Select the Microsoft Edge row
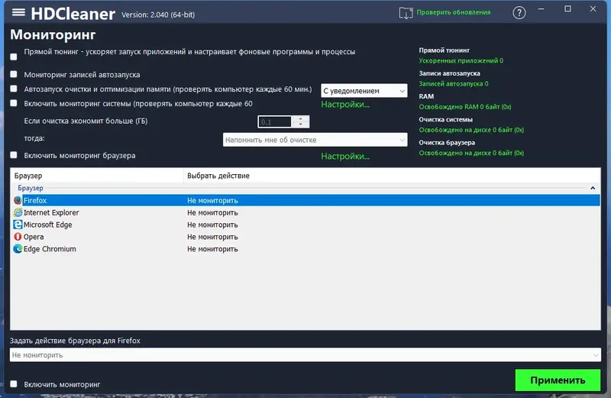 (x=305, y=225)
